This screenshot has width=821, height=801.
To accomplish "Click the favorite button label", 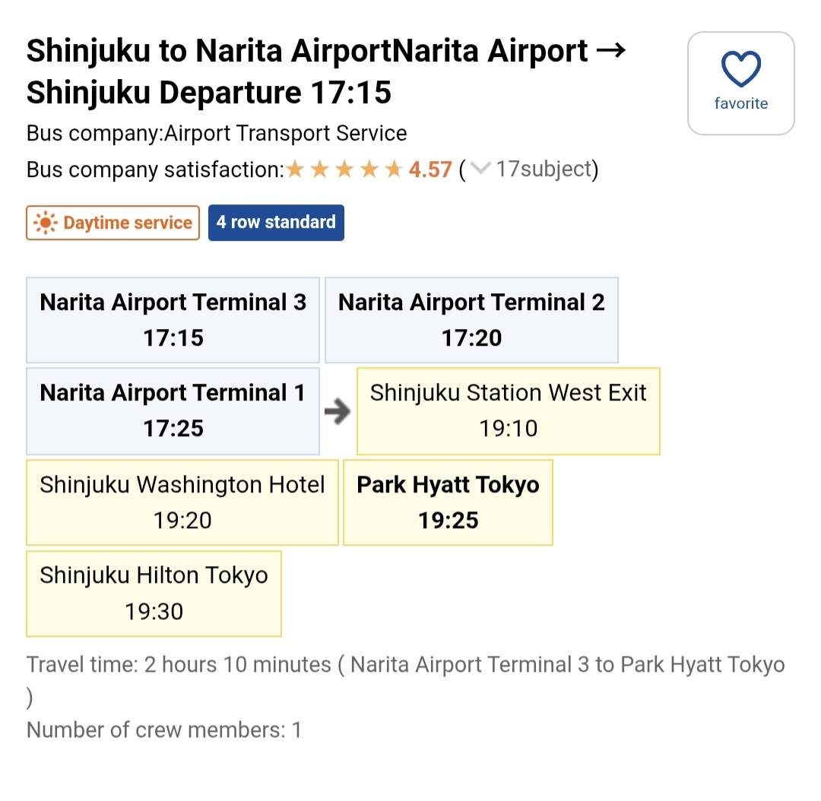I will pyautogui.click(x=740, y=104).
